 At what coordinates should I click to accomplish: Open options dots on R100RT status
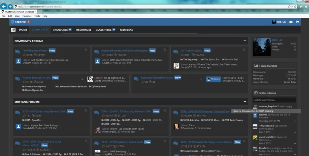(x=295, y=121)
